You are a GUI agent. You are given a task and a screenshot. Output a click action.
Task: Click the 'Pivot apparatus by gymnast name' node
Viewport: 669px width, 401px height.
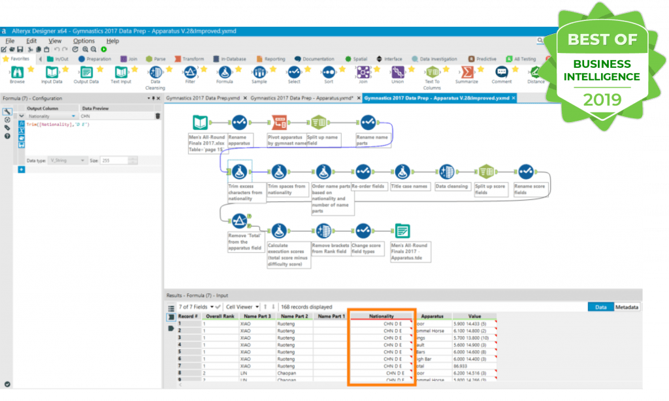[280, 122]
